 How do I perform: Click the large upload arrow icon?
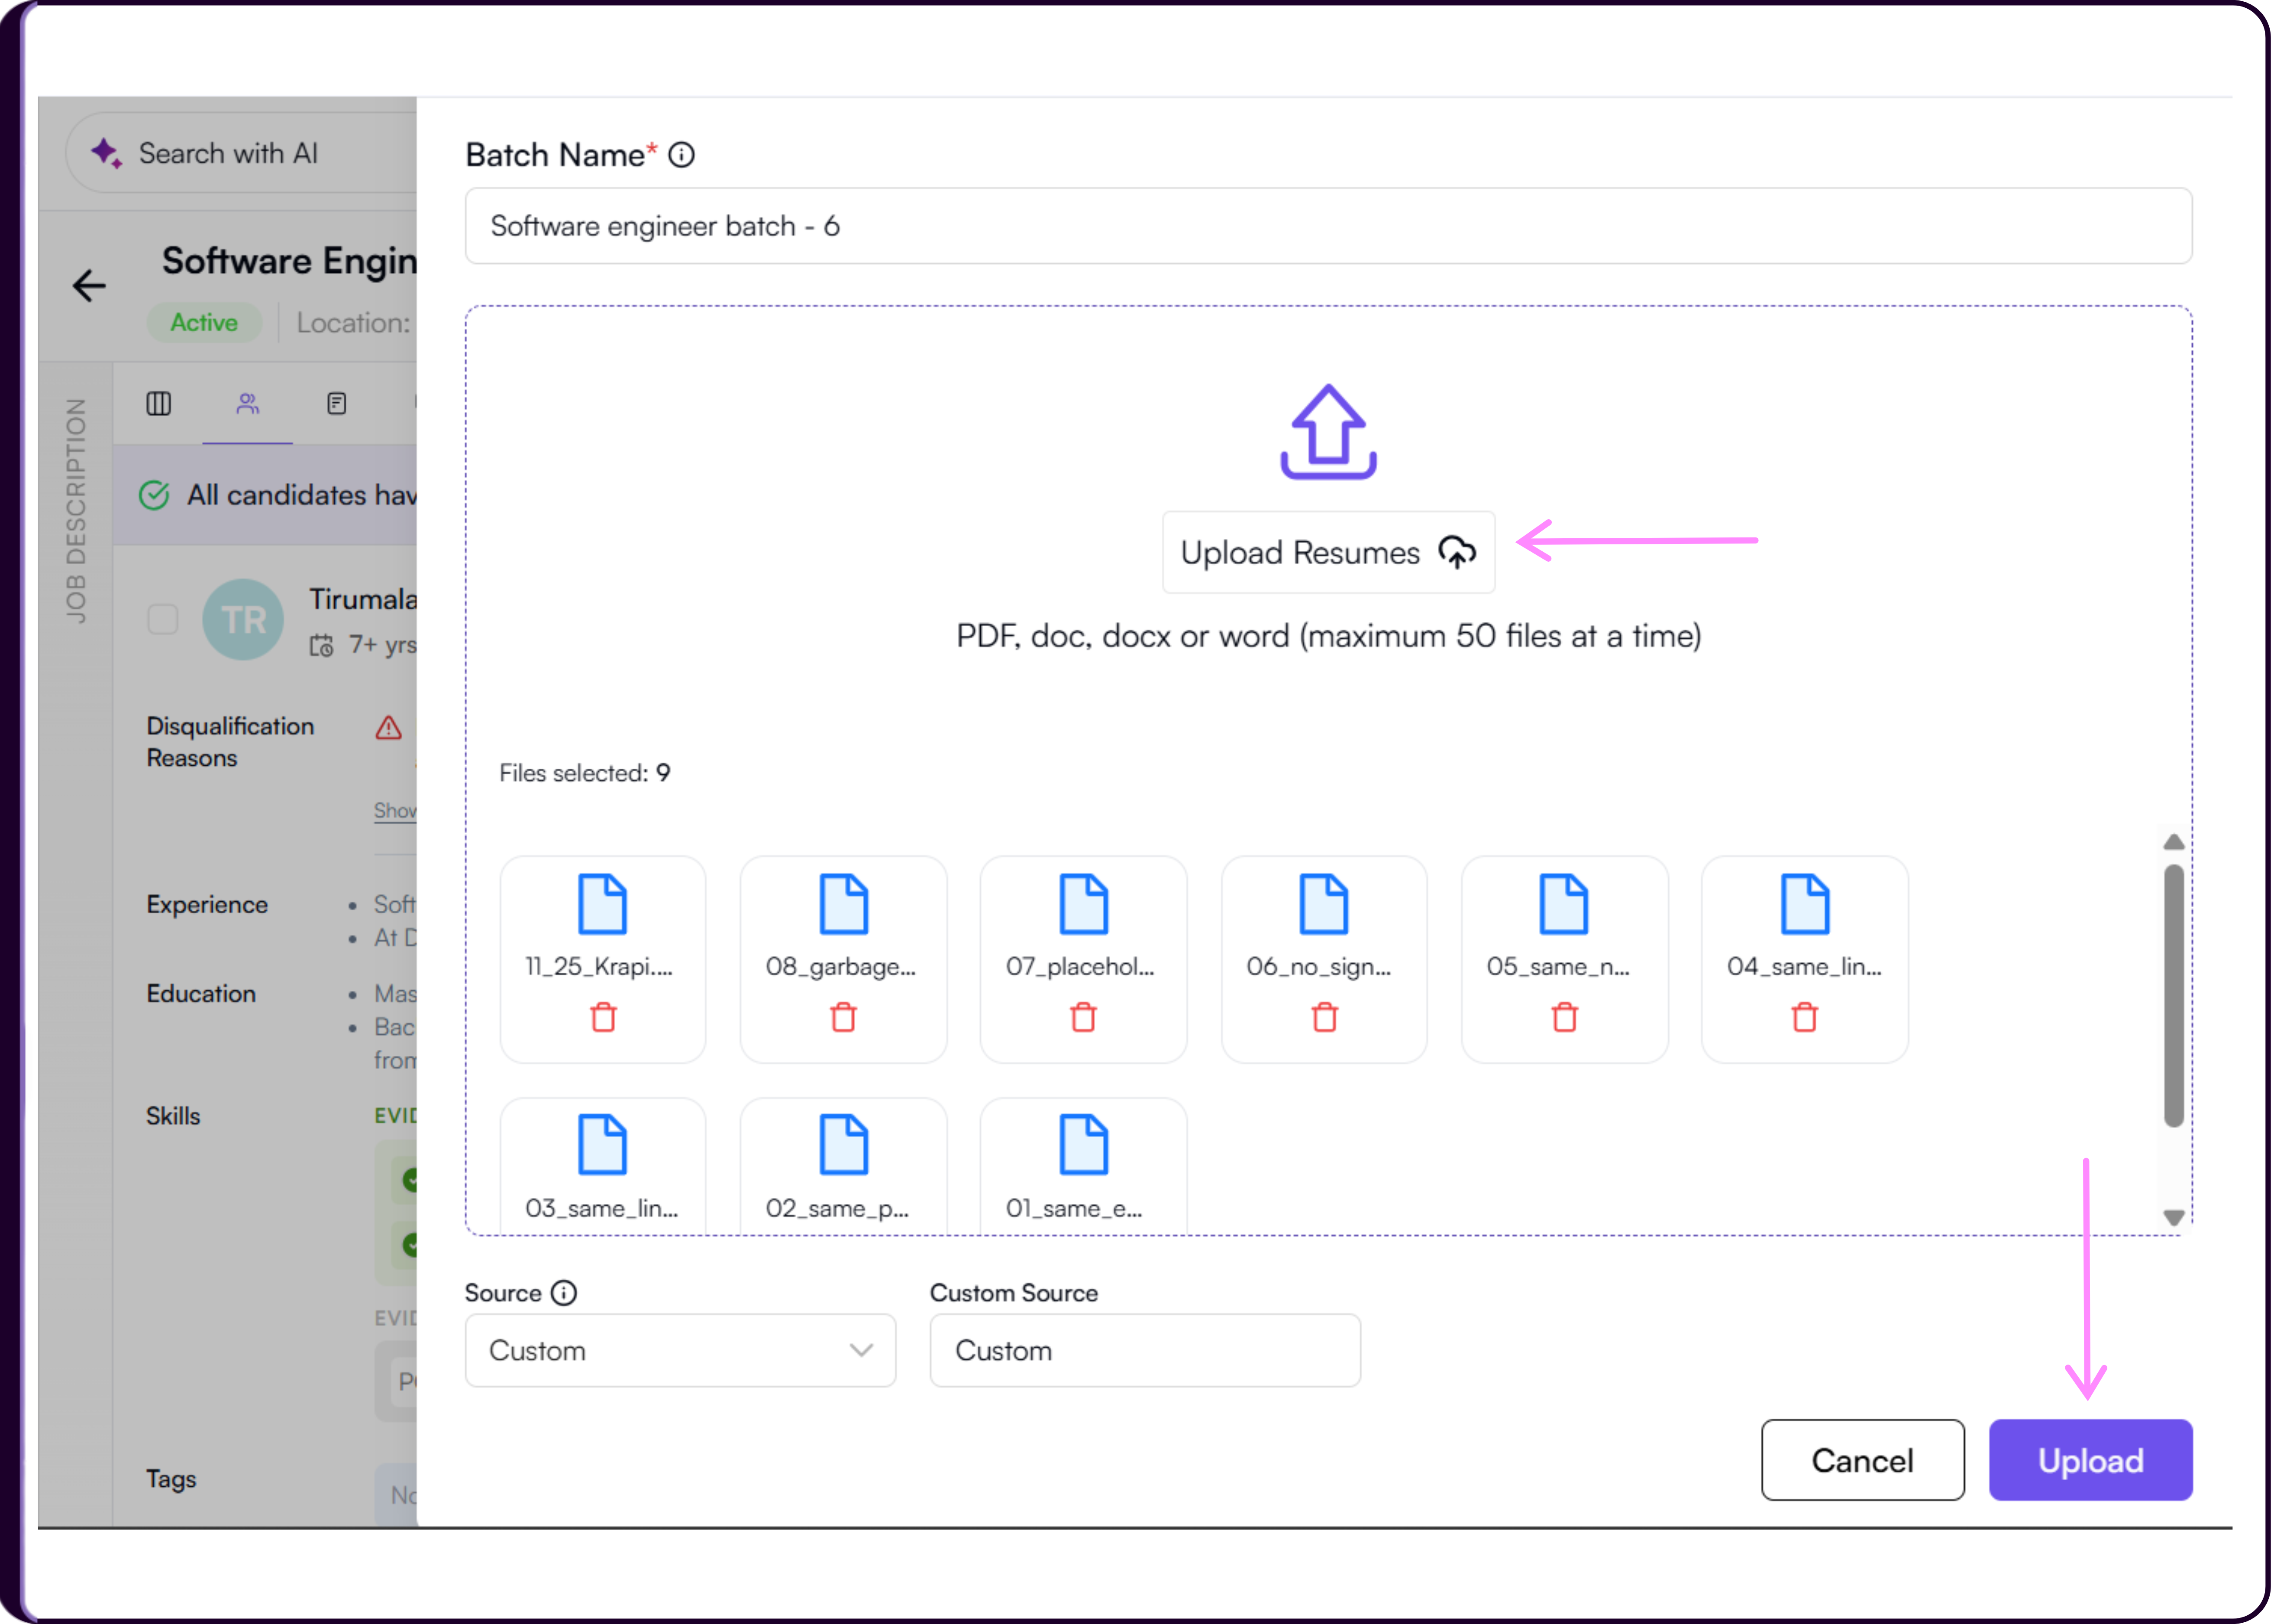(x=1329, y=432)
